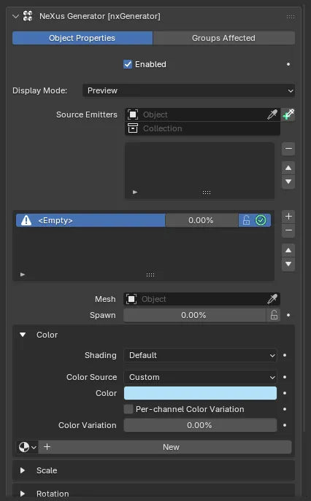Click animate dot beside Per-channel Color Variation
The width and height of the screenshot is (311, 501).
pos(285,409)
